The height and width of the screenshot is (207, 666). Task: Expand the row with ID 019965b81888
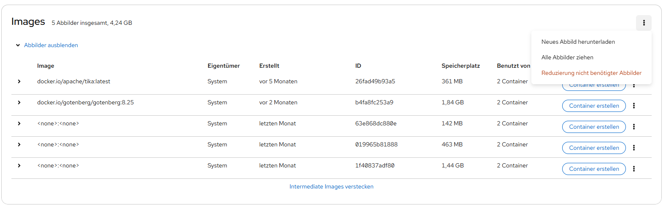19,145
